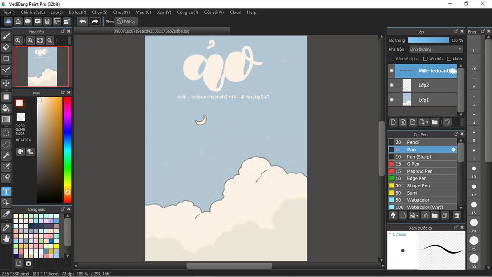Viewport: 492px width, 277px height.
Task: Select the Eraser tool
Action: pyautogui.click(x=6, y=47)
